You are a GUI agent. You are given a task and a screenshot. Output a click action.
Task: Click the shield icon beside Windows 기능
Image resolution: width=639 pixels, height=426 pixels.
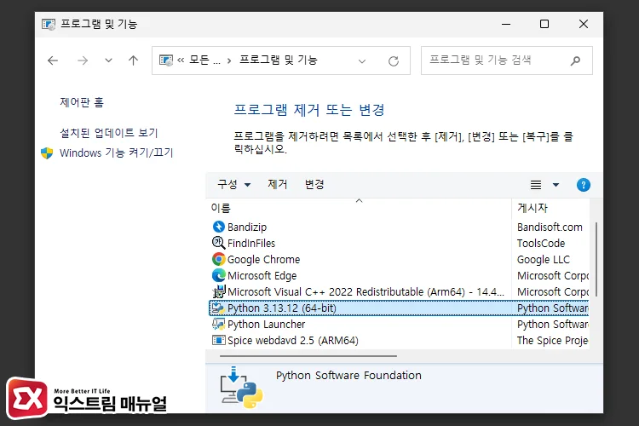point(47,153)
